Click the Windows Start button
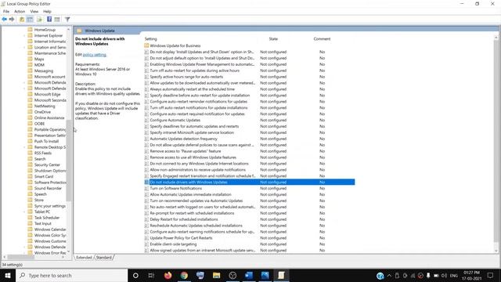Viewport: 501px width, 282px height. [x=8, y=275]
